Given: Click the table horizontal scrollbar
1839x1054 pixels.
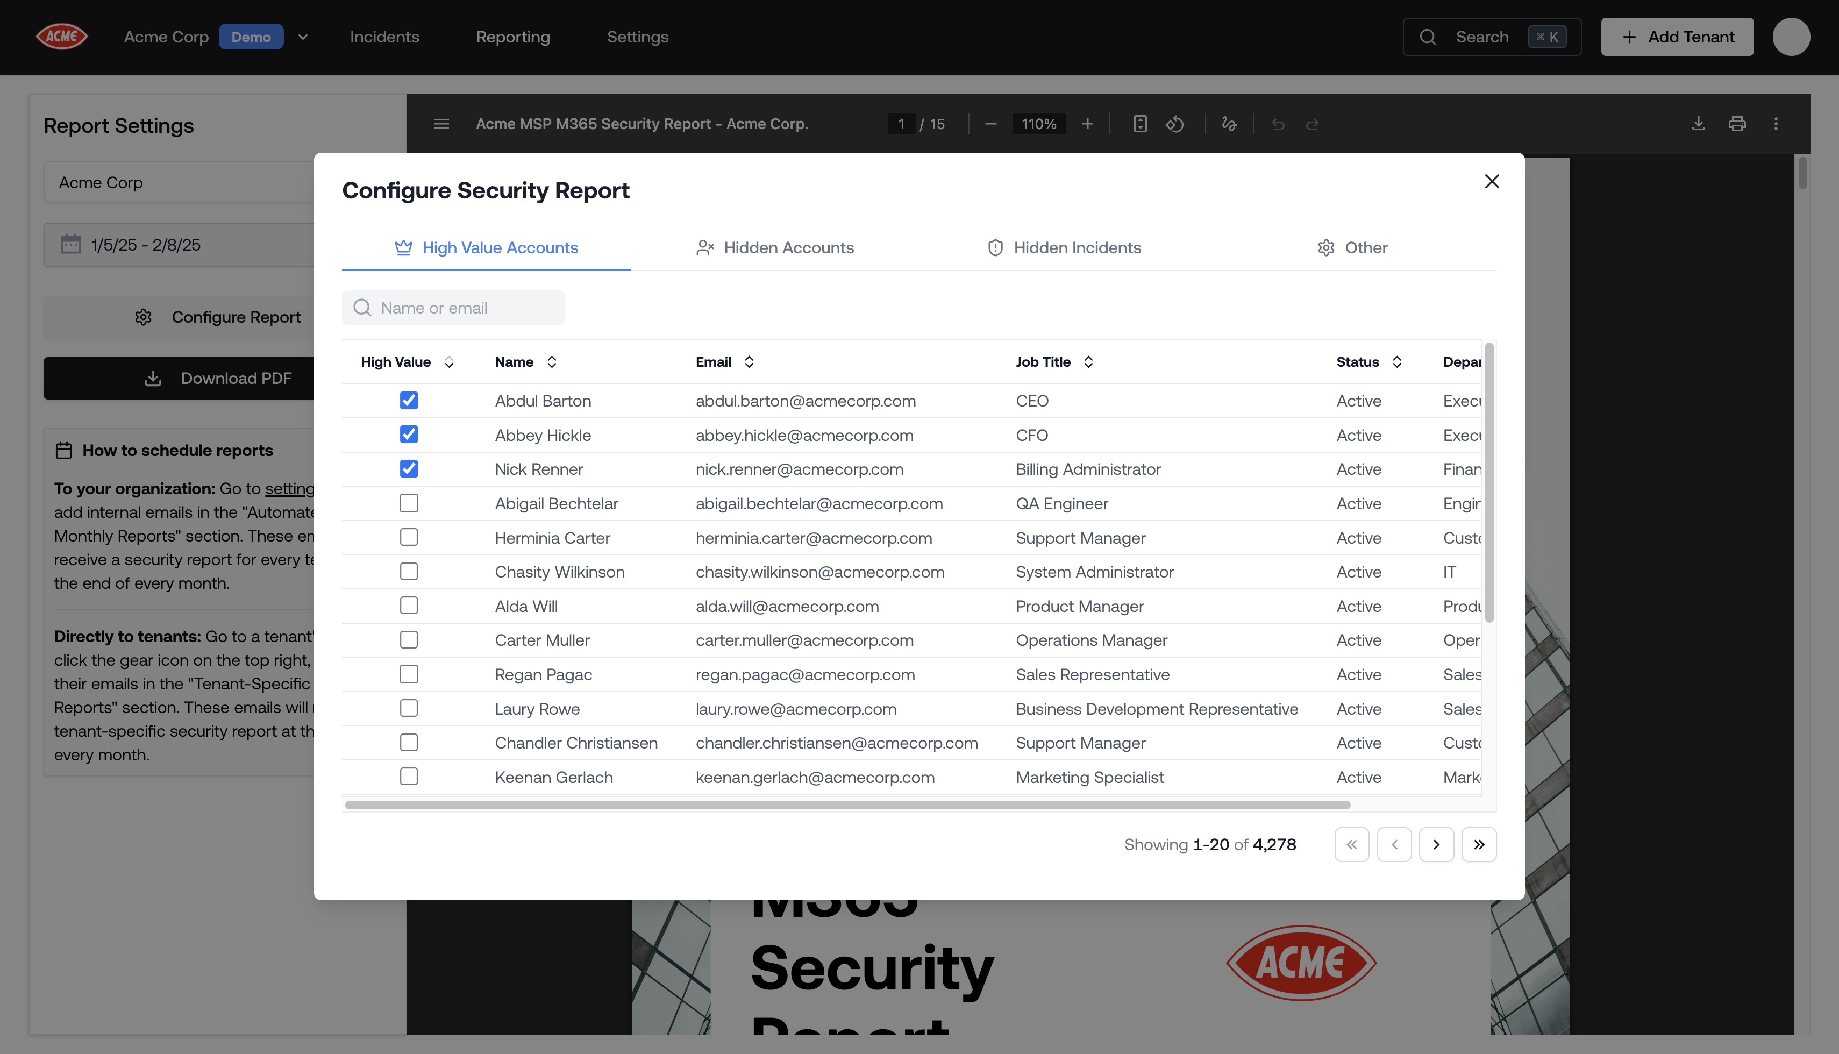Looking at the screenshot, I should 847,805.
